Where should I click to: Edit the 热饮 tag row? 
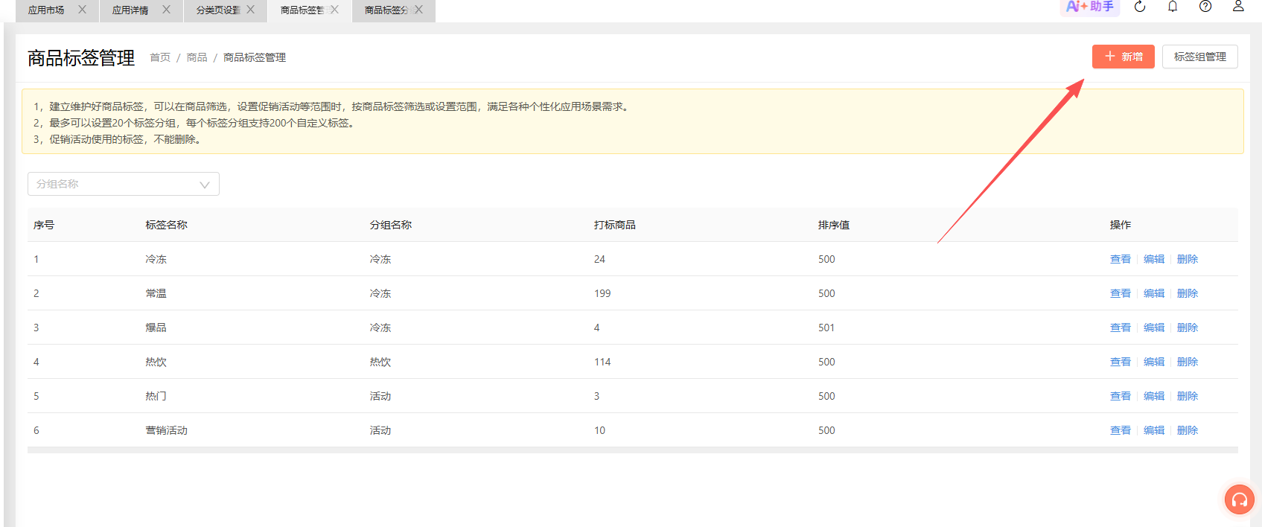[1154, 362]
